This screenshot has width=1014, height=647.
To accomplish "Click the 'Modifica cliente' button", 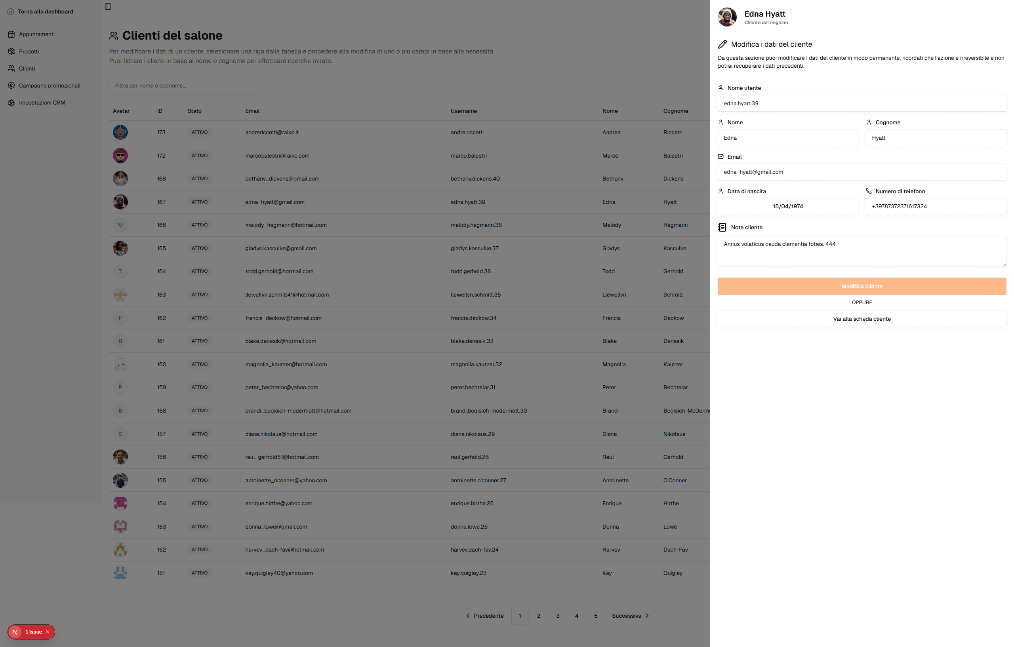I will pyautogui.click(x=862, y=286).
